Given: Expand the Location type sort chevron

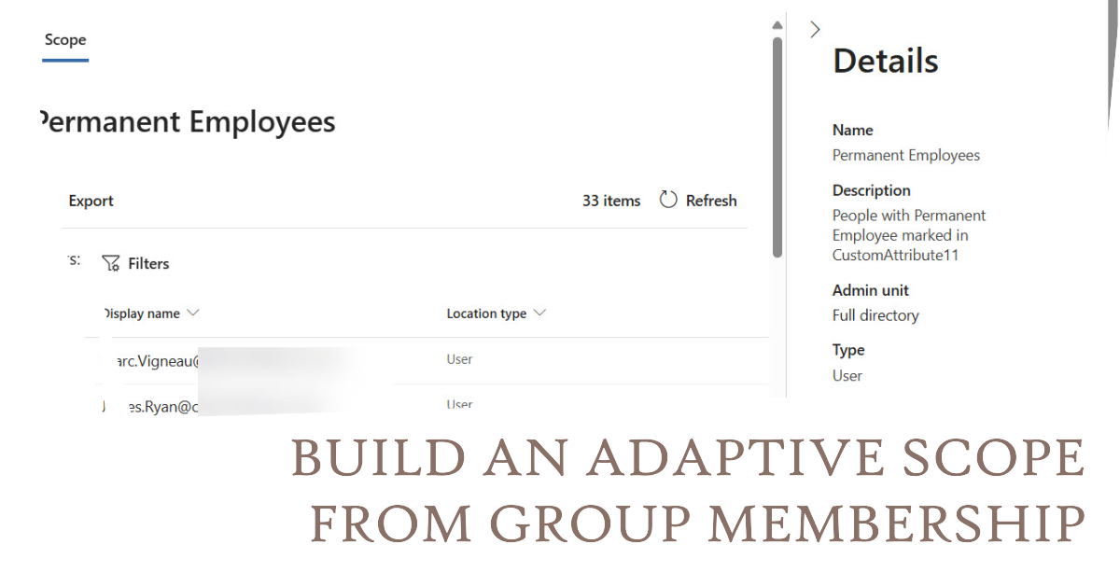Looking at the screenshot, I should (539, 314).
